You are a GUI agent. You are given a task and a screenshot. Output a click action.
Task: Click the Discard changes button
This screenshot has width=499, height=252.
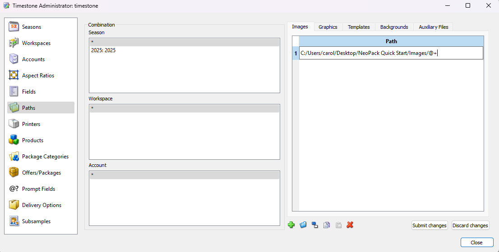point(470,225)
